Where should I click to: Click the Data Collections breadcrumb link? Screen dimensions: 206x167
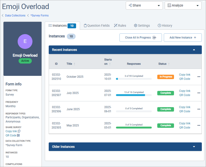tap(15, 16)
